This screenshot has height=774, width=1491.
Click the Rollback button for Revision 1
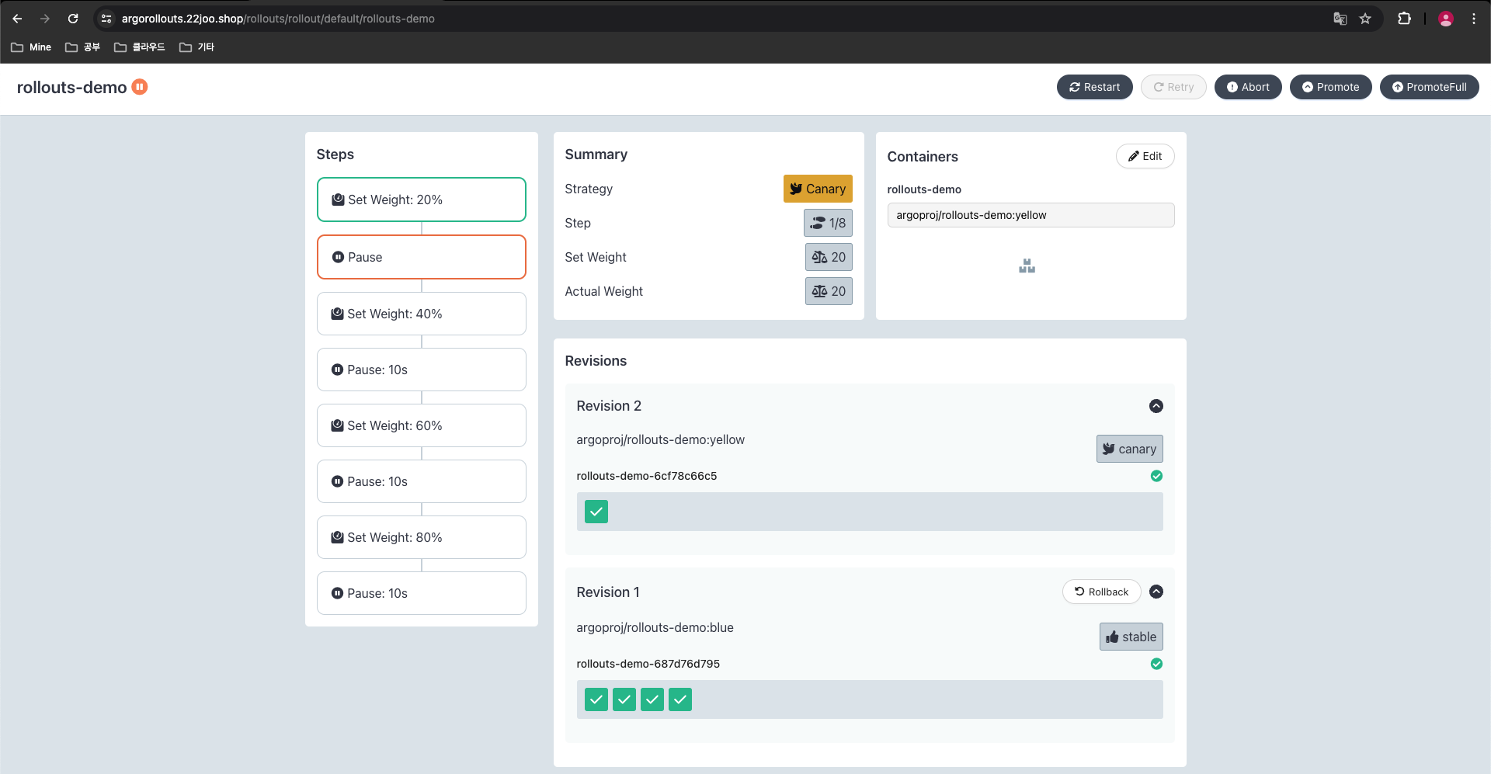point(1101,592)
